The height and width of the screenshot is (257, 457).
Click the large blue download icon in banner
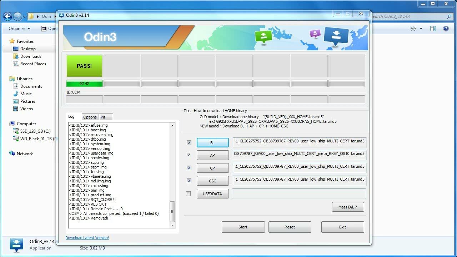point(336,36)
